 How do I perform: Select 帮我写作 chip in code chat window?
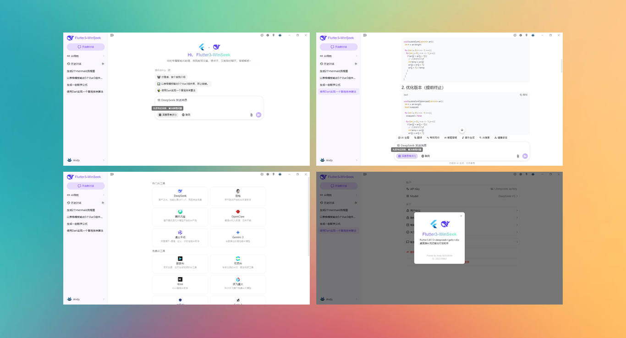pyautogui.click(x=433, y=137)
